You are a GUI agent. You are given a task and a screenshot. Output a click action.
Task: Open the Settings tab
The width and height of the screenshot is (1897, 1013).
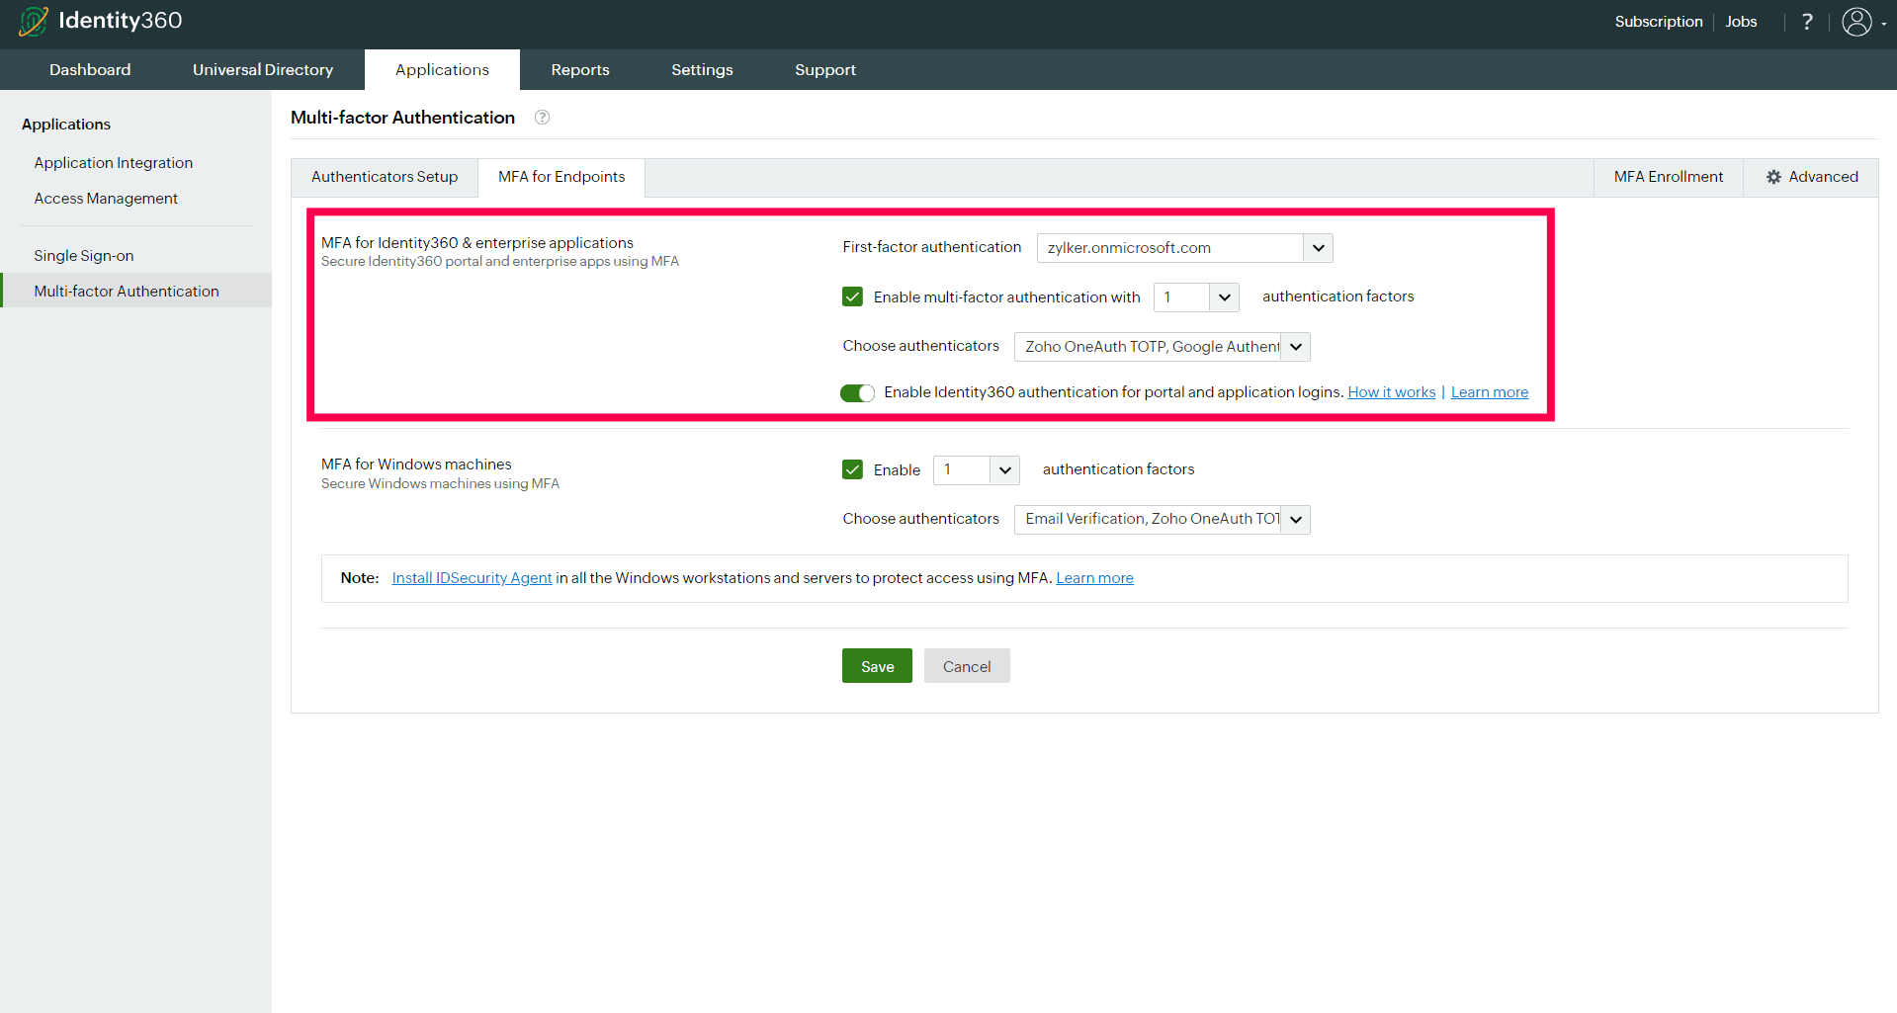(x=702, y=70)
